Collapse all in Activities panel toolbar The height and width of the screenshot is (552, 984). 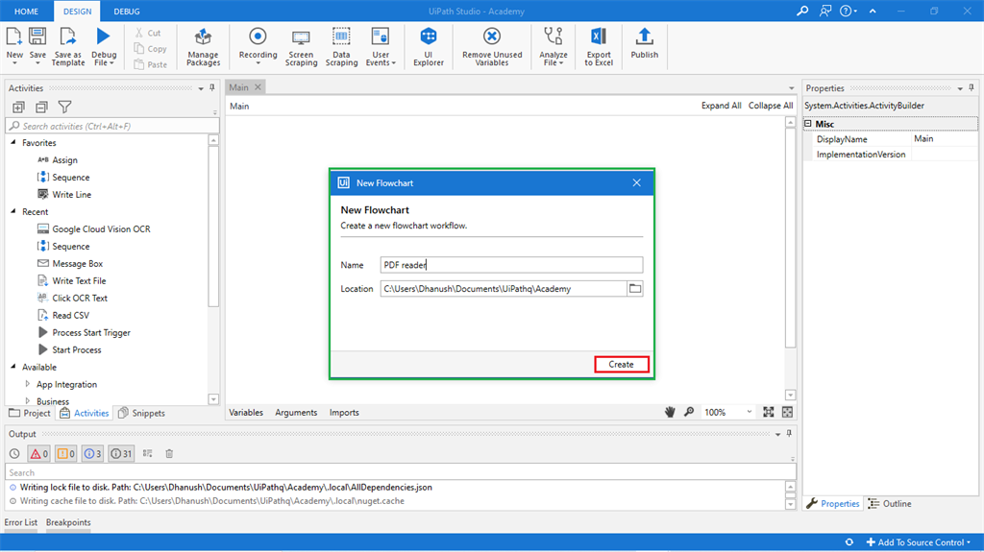(x=41, y=107)
